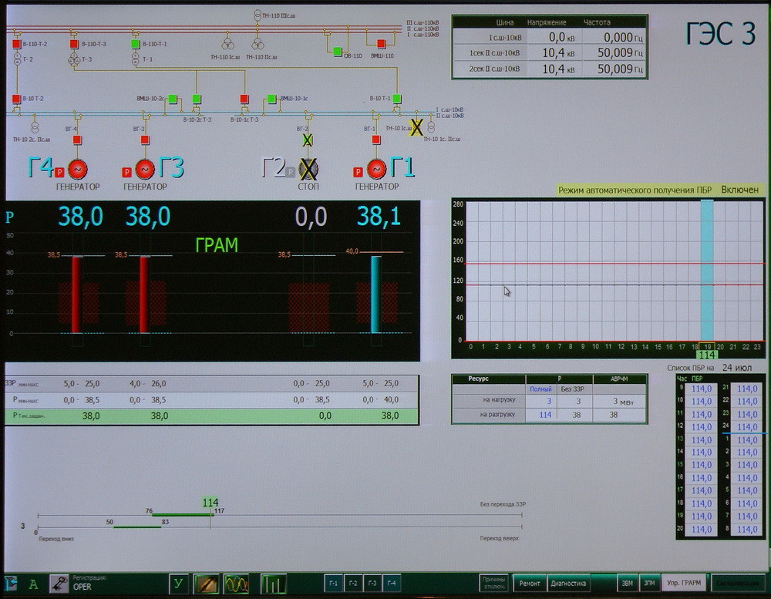Click the 'Диагностика' button
The height and width of the screenshot is (599, 771).
[568, 584]
